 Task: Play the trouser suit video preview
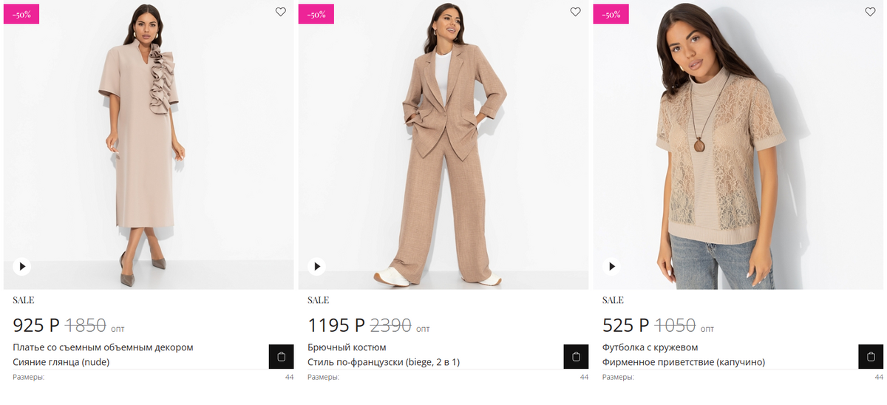coord(317,266)
